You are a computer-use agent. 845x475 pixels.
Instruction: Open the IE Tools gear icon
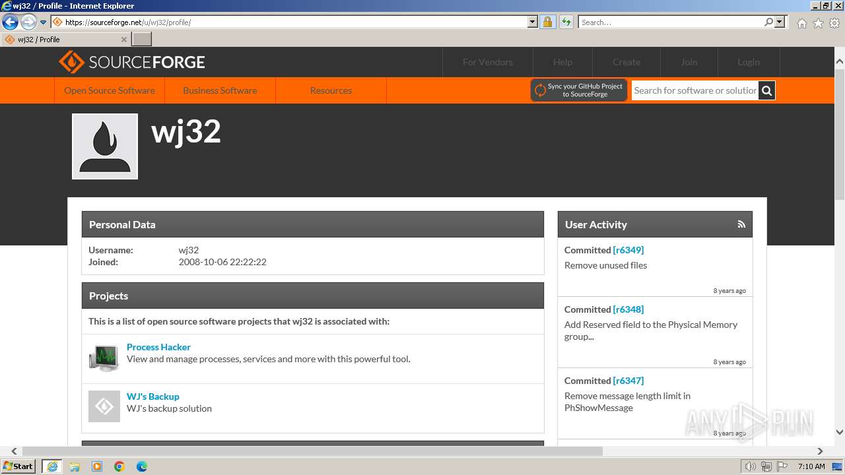(834, 23)
